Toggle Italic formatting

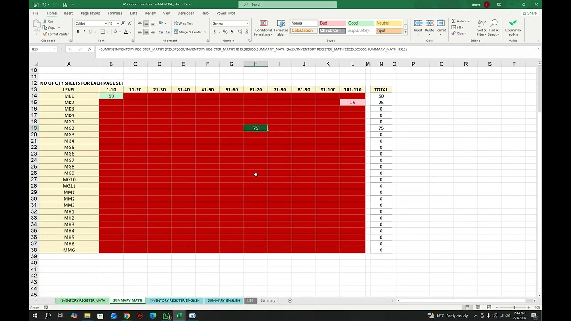coord(84,32)
